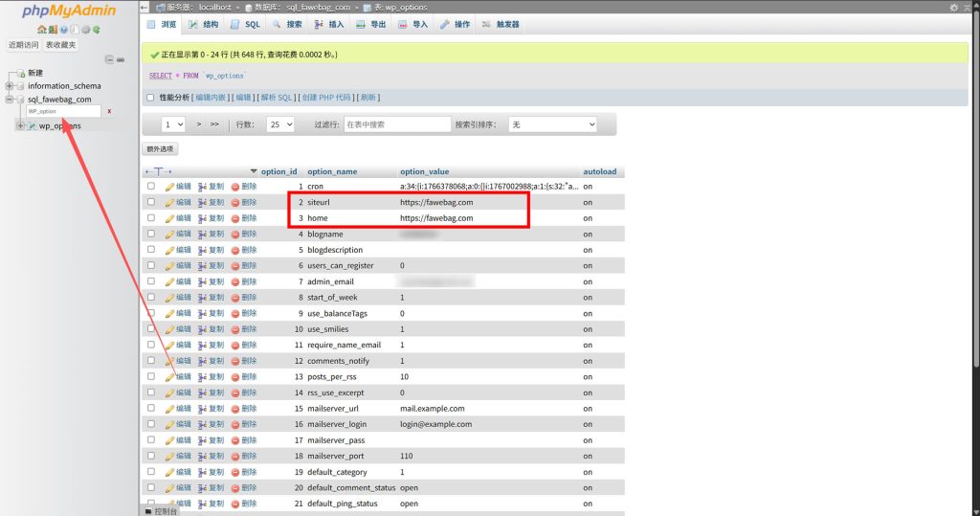Click the collapse-all icon in navigation panel
Screen dimensions: 980x516
(110, 59)
